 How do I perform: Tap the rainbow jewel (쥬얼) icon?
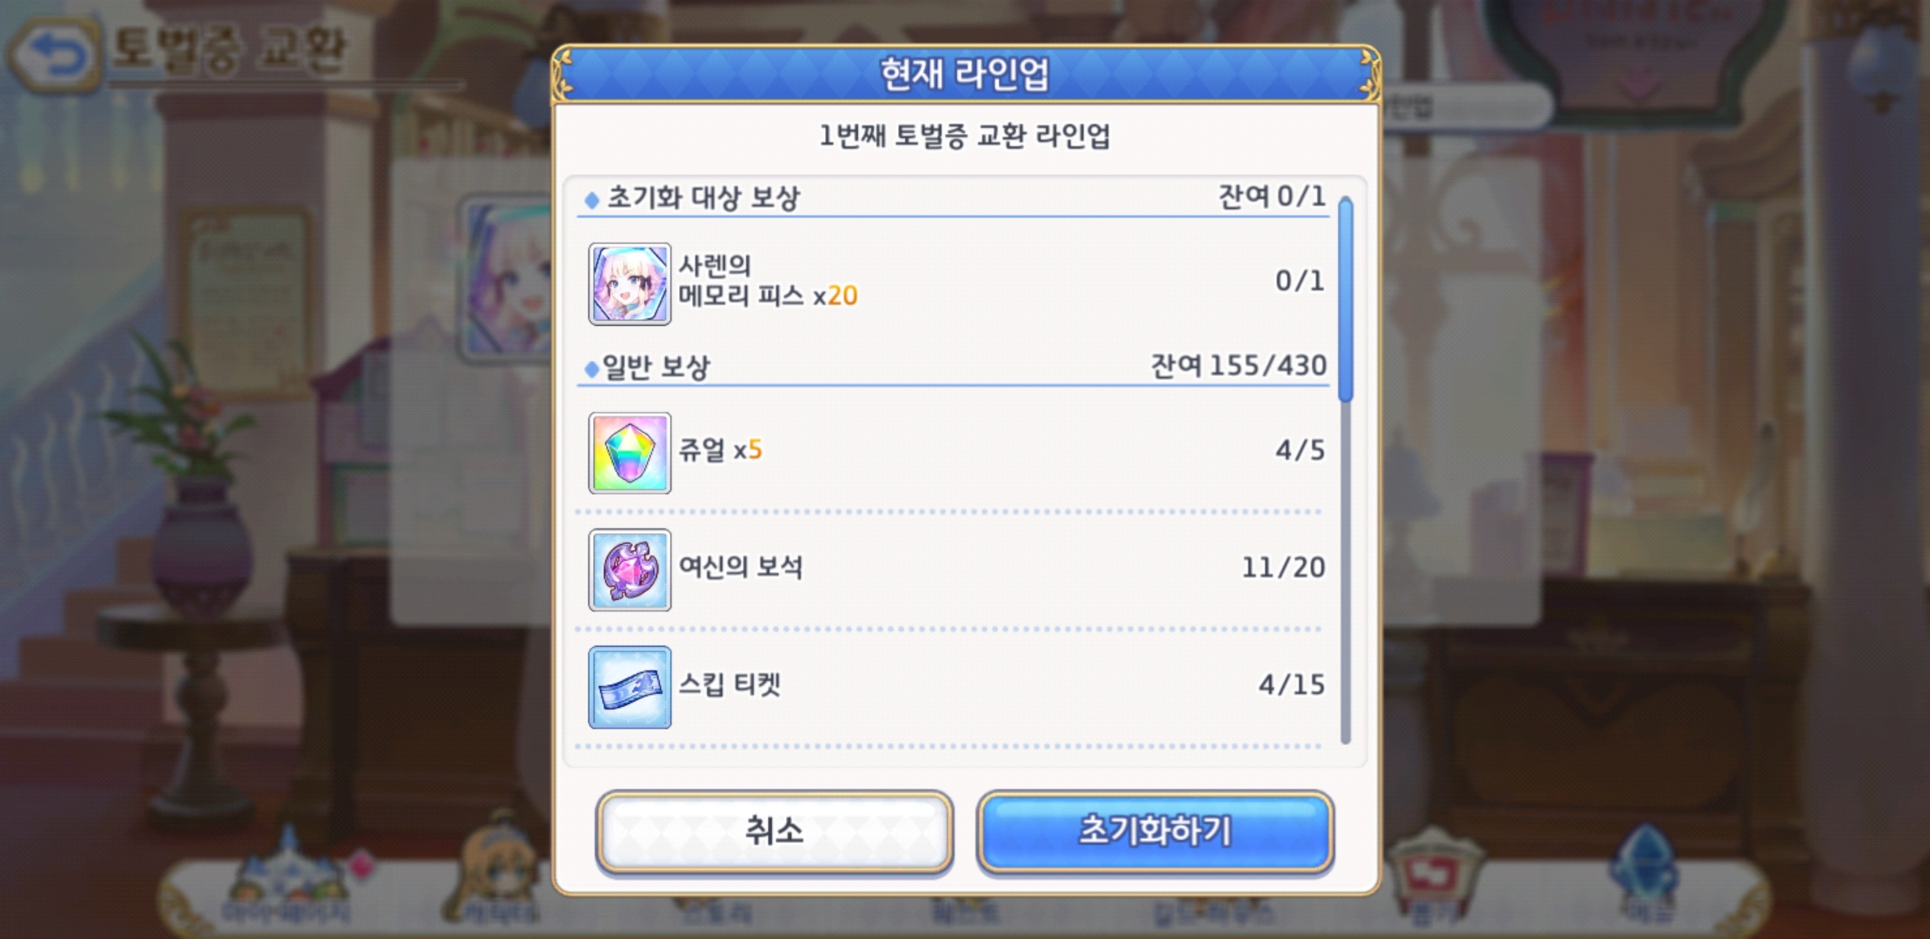coord(629,453)
